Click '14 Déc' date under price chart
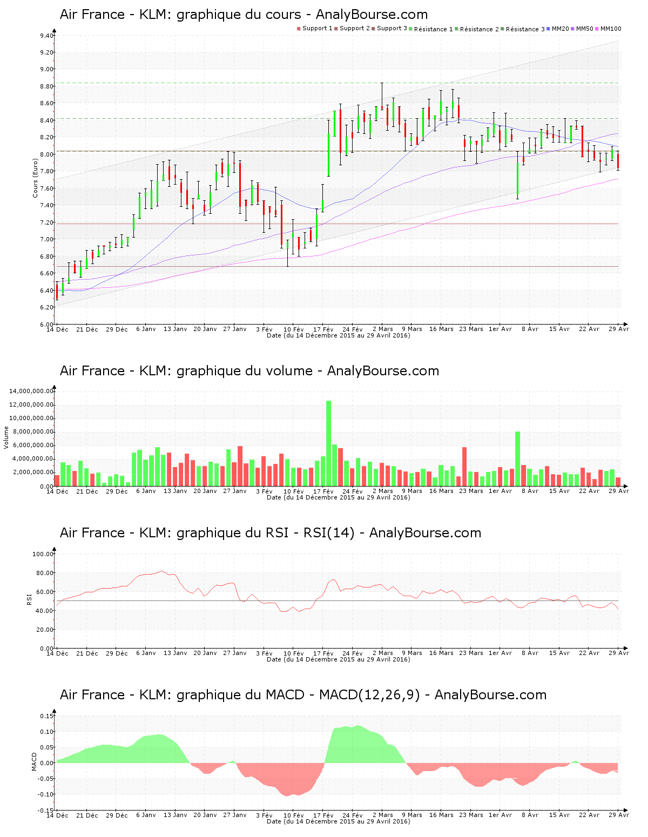 tap(57, 329)
